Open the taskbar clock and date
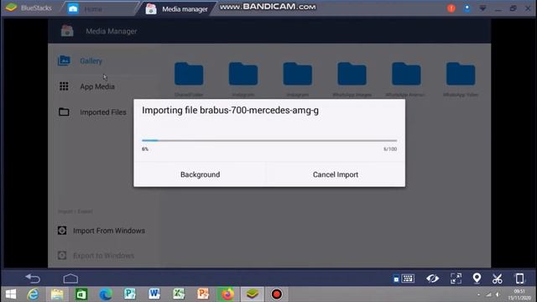 coord(520,294)
